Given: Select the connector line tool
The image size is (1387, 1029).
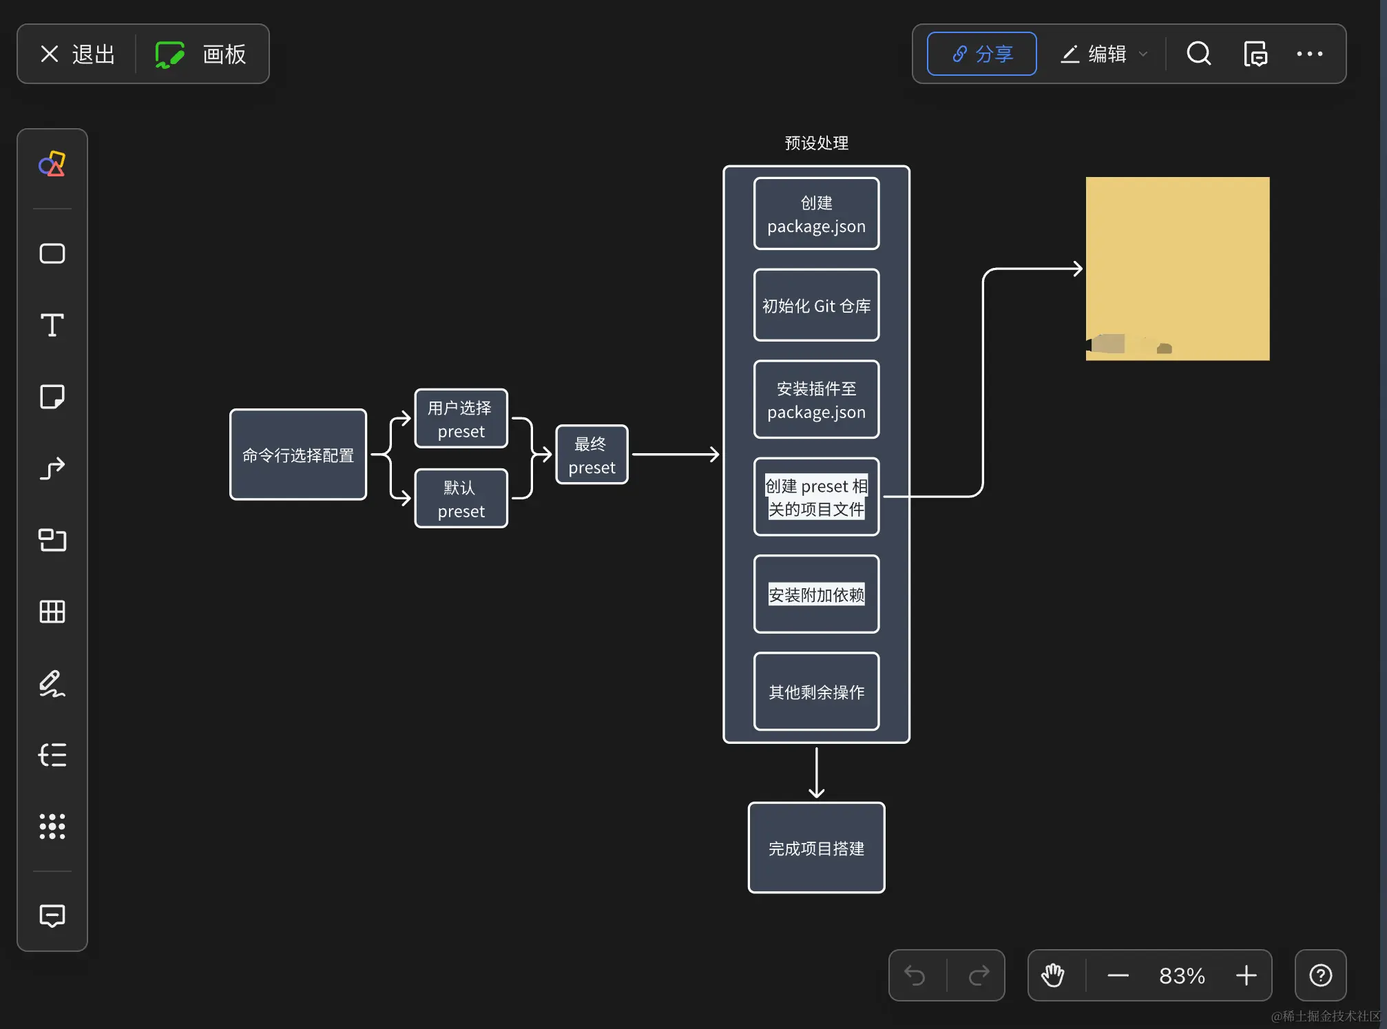Looking at the screenshot, I should point(52,468).
